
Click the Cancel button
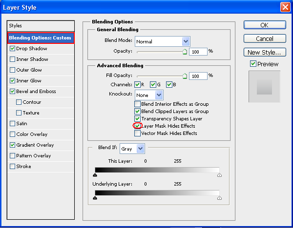point(265,39)
